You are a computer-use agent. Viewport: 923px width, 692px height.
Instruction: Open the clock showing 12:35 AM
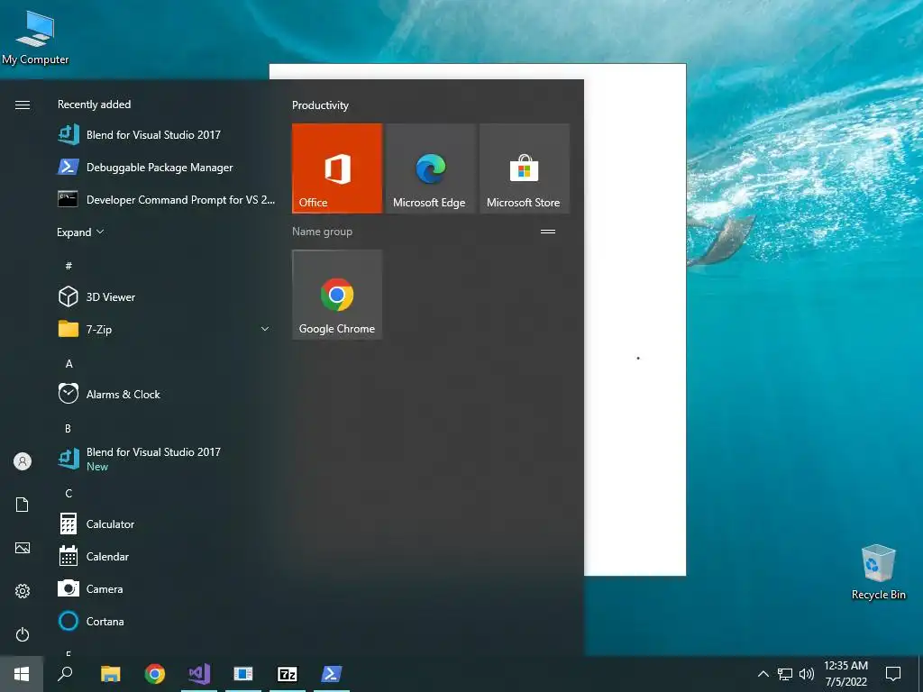(845, 674)
